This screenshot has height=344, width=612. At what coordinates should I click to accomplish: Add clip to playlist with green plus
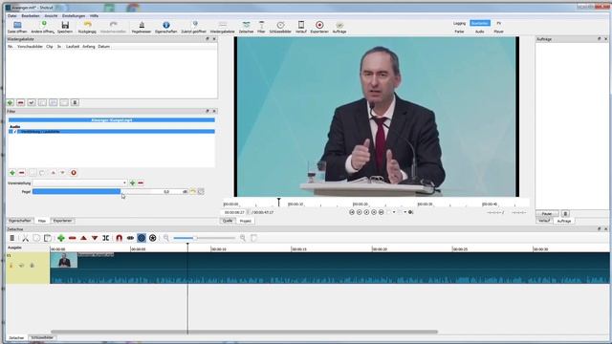tap(11, 102)
